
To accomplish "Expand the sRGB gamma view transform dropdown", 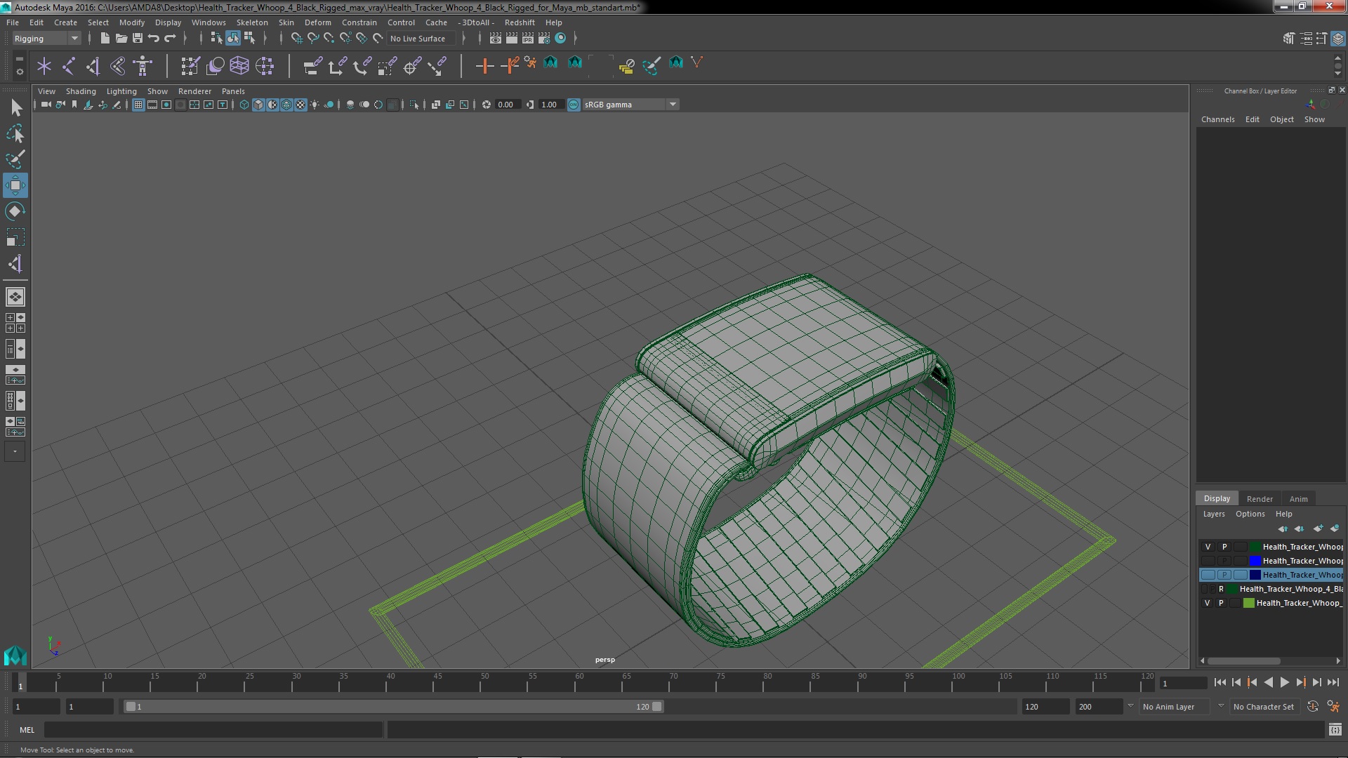I will (x=672, y=105).
